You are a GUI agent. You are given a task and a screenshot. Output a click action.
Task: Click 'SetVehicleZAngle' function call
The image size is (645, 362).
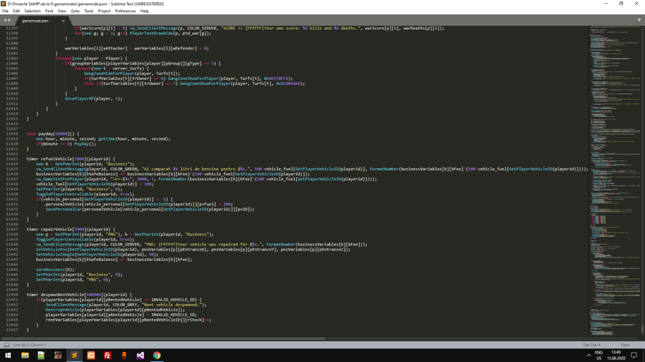click(x=55, y=254)
